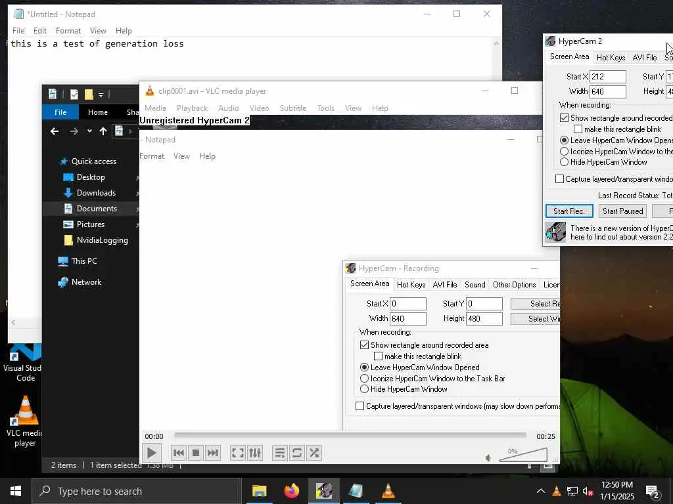
Task: Toggle the VLC playlist view
Action: pyautogui.click(x=280, y=453)
